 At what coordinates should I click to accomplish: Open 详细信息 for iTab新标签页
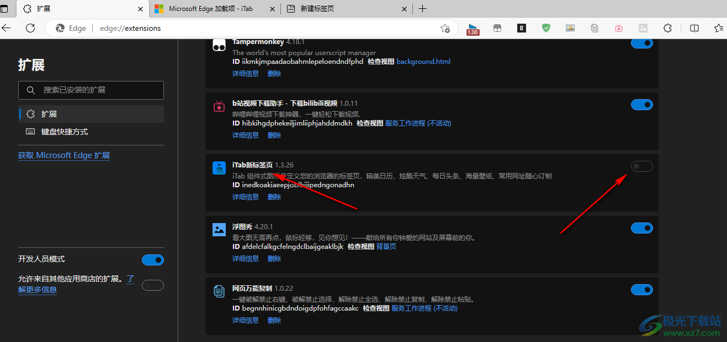pos(246,197)
